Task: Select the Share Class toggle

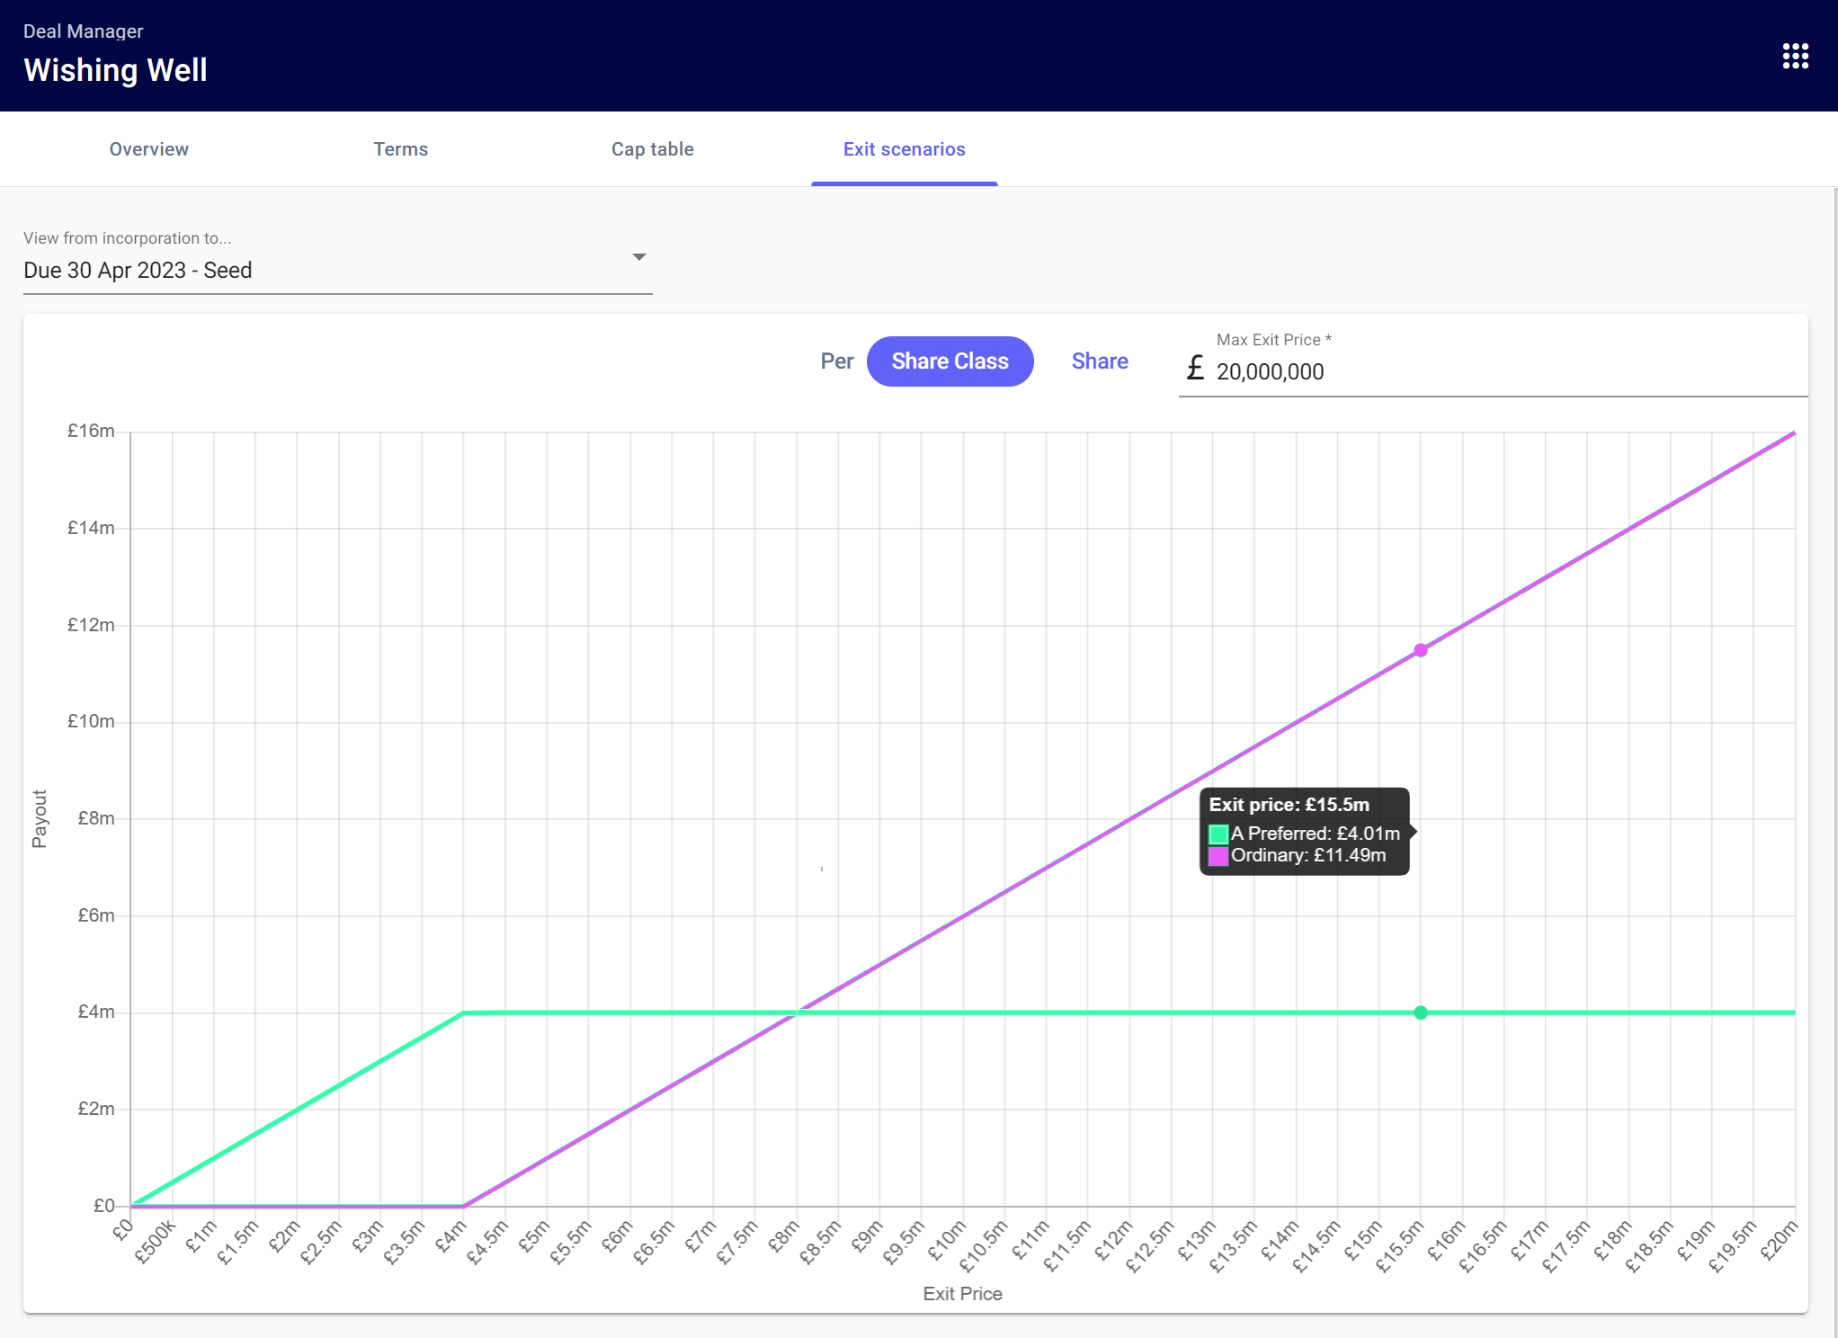Action: coord(950,361)
